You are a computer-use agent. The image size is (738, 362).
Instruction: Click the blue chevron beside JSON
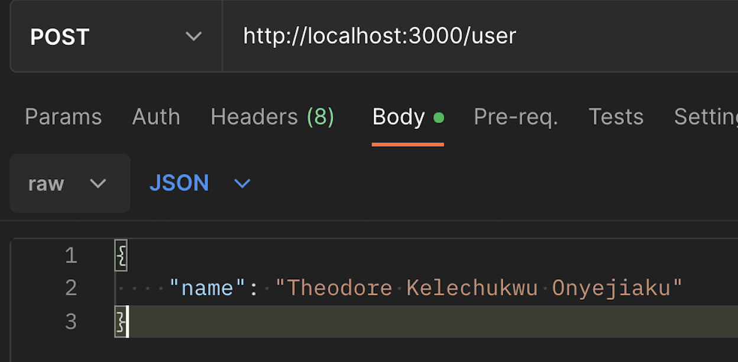coord(242,184)
